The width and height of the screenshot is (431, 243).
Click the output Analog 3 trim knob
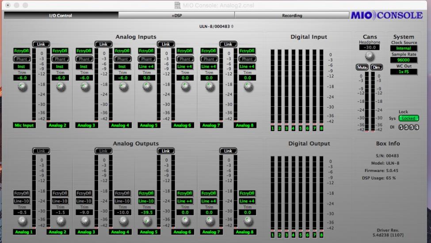pos(85,221)
